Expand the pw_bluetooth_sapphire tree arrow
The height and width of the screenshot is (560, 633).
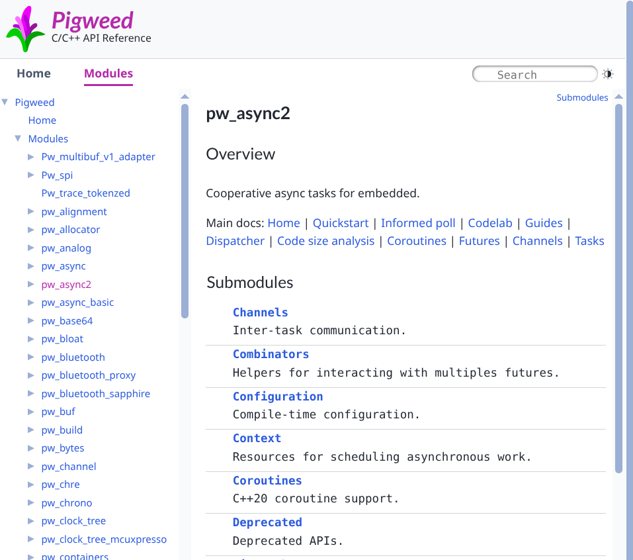tap(30, 393)
